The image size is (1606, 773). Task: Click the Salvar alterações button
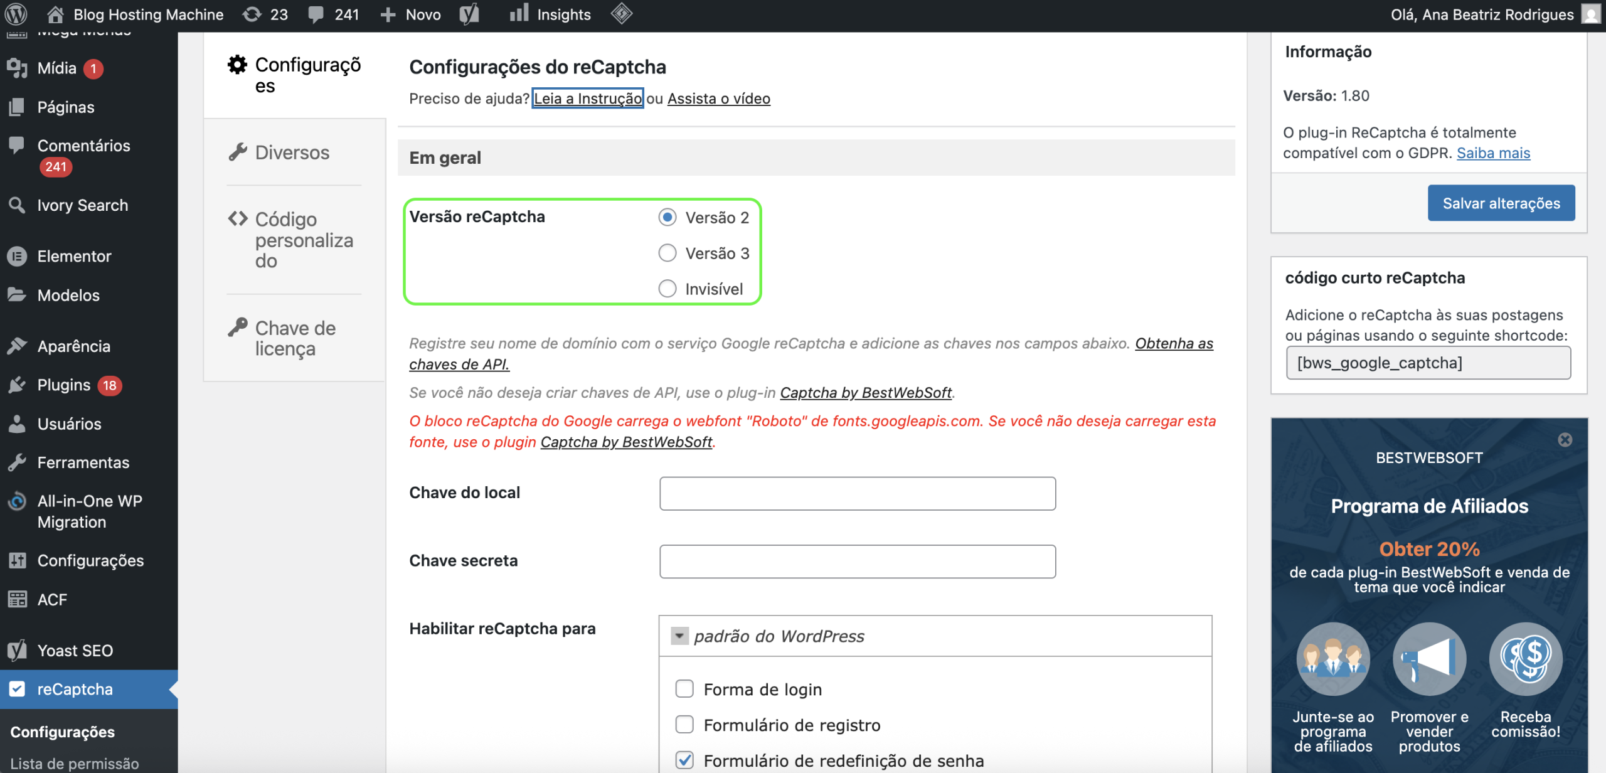click(x=1501, y=203)
